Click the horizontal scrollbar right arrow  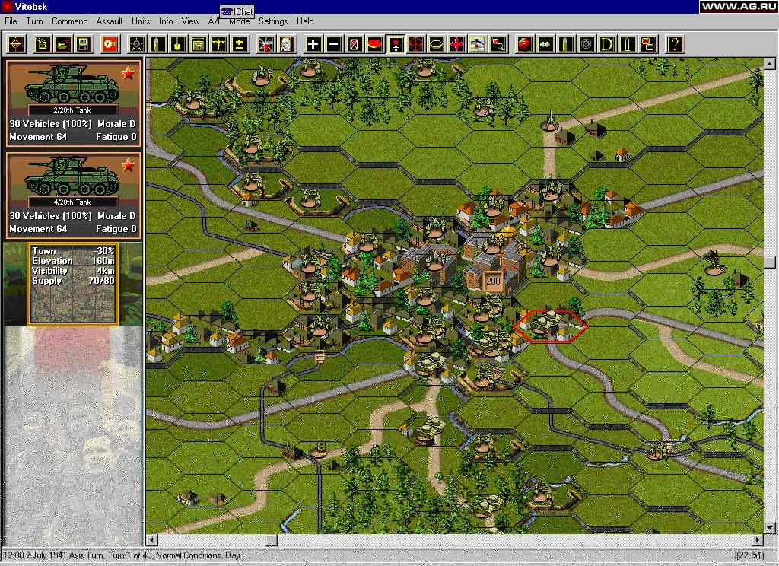point(758,539)
